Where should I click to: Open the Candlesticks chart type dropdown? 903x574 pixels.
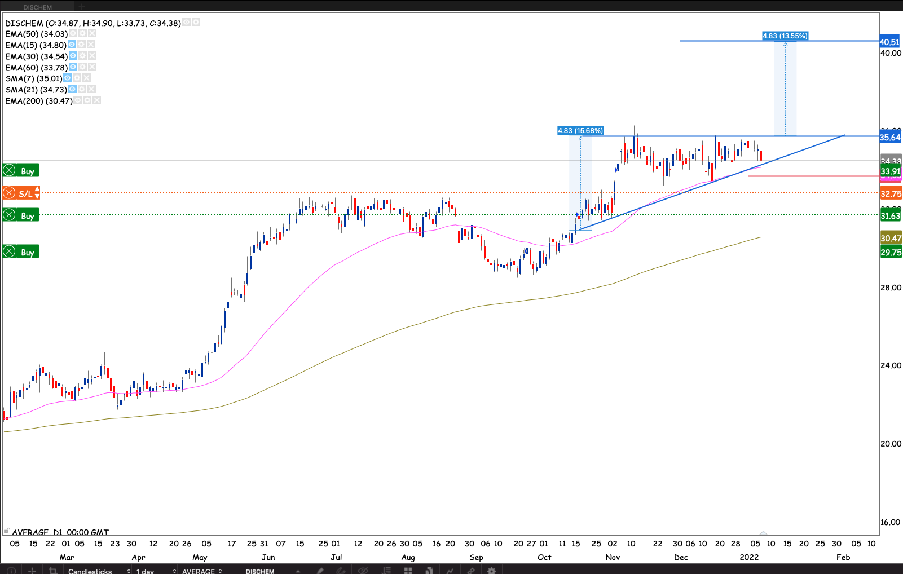pos(99,571)
